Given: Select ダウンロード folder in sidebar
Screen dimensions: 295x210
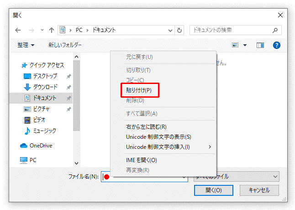Looking at the screenshot, I should [45, 87].
